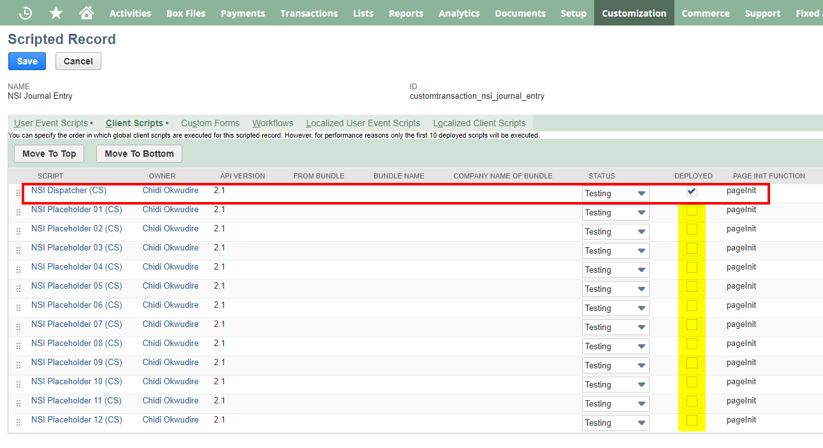Screen dimensions: 823x448
Task: Grab drag handle of Placeholder 09 row
Action: (18, 365)
